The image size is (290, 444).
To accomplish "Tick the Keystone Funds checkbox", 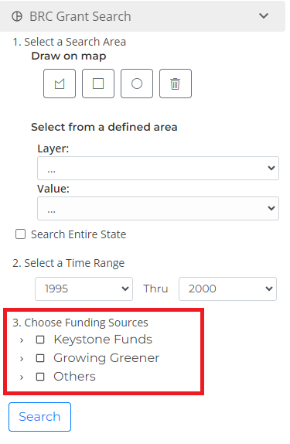I will [x=40, y=340].
